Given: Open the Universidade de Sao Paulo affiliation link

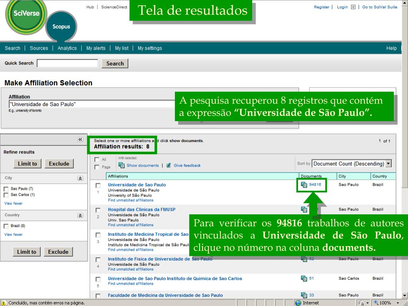Looking at the screenshot, I should (x=137, y=185).
